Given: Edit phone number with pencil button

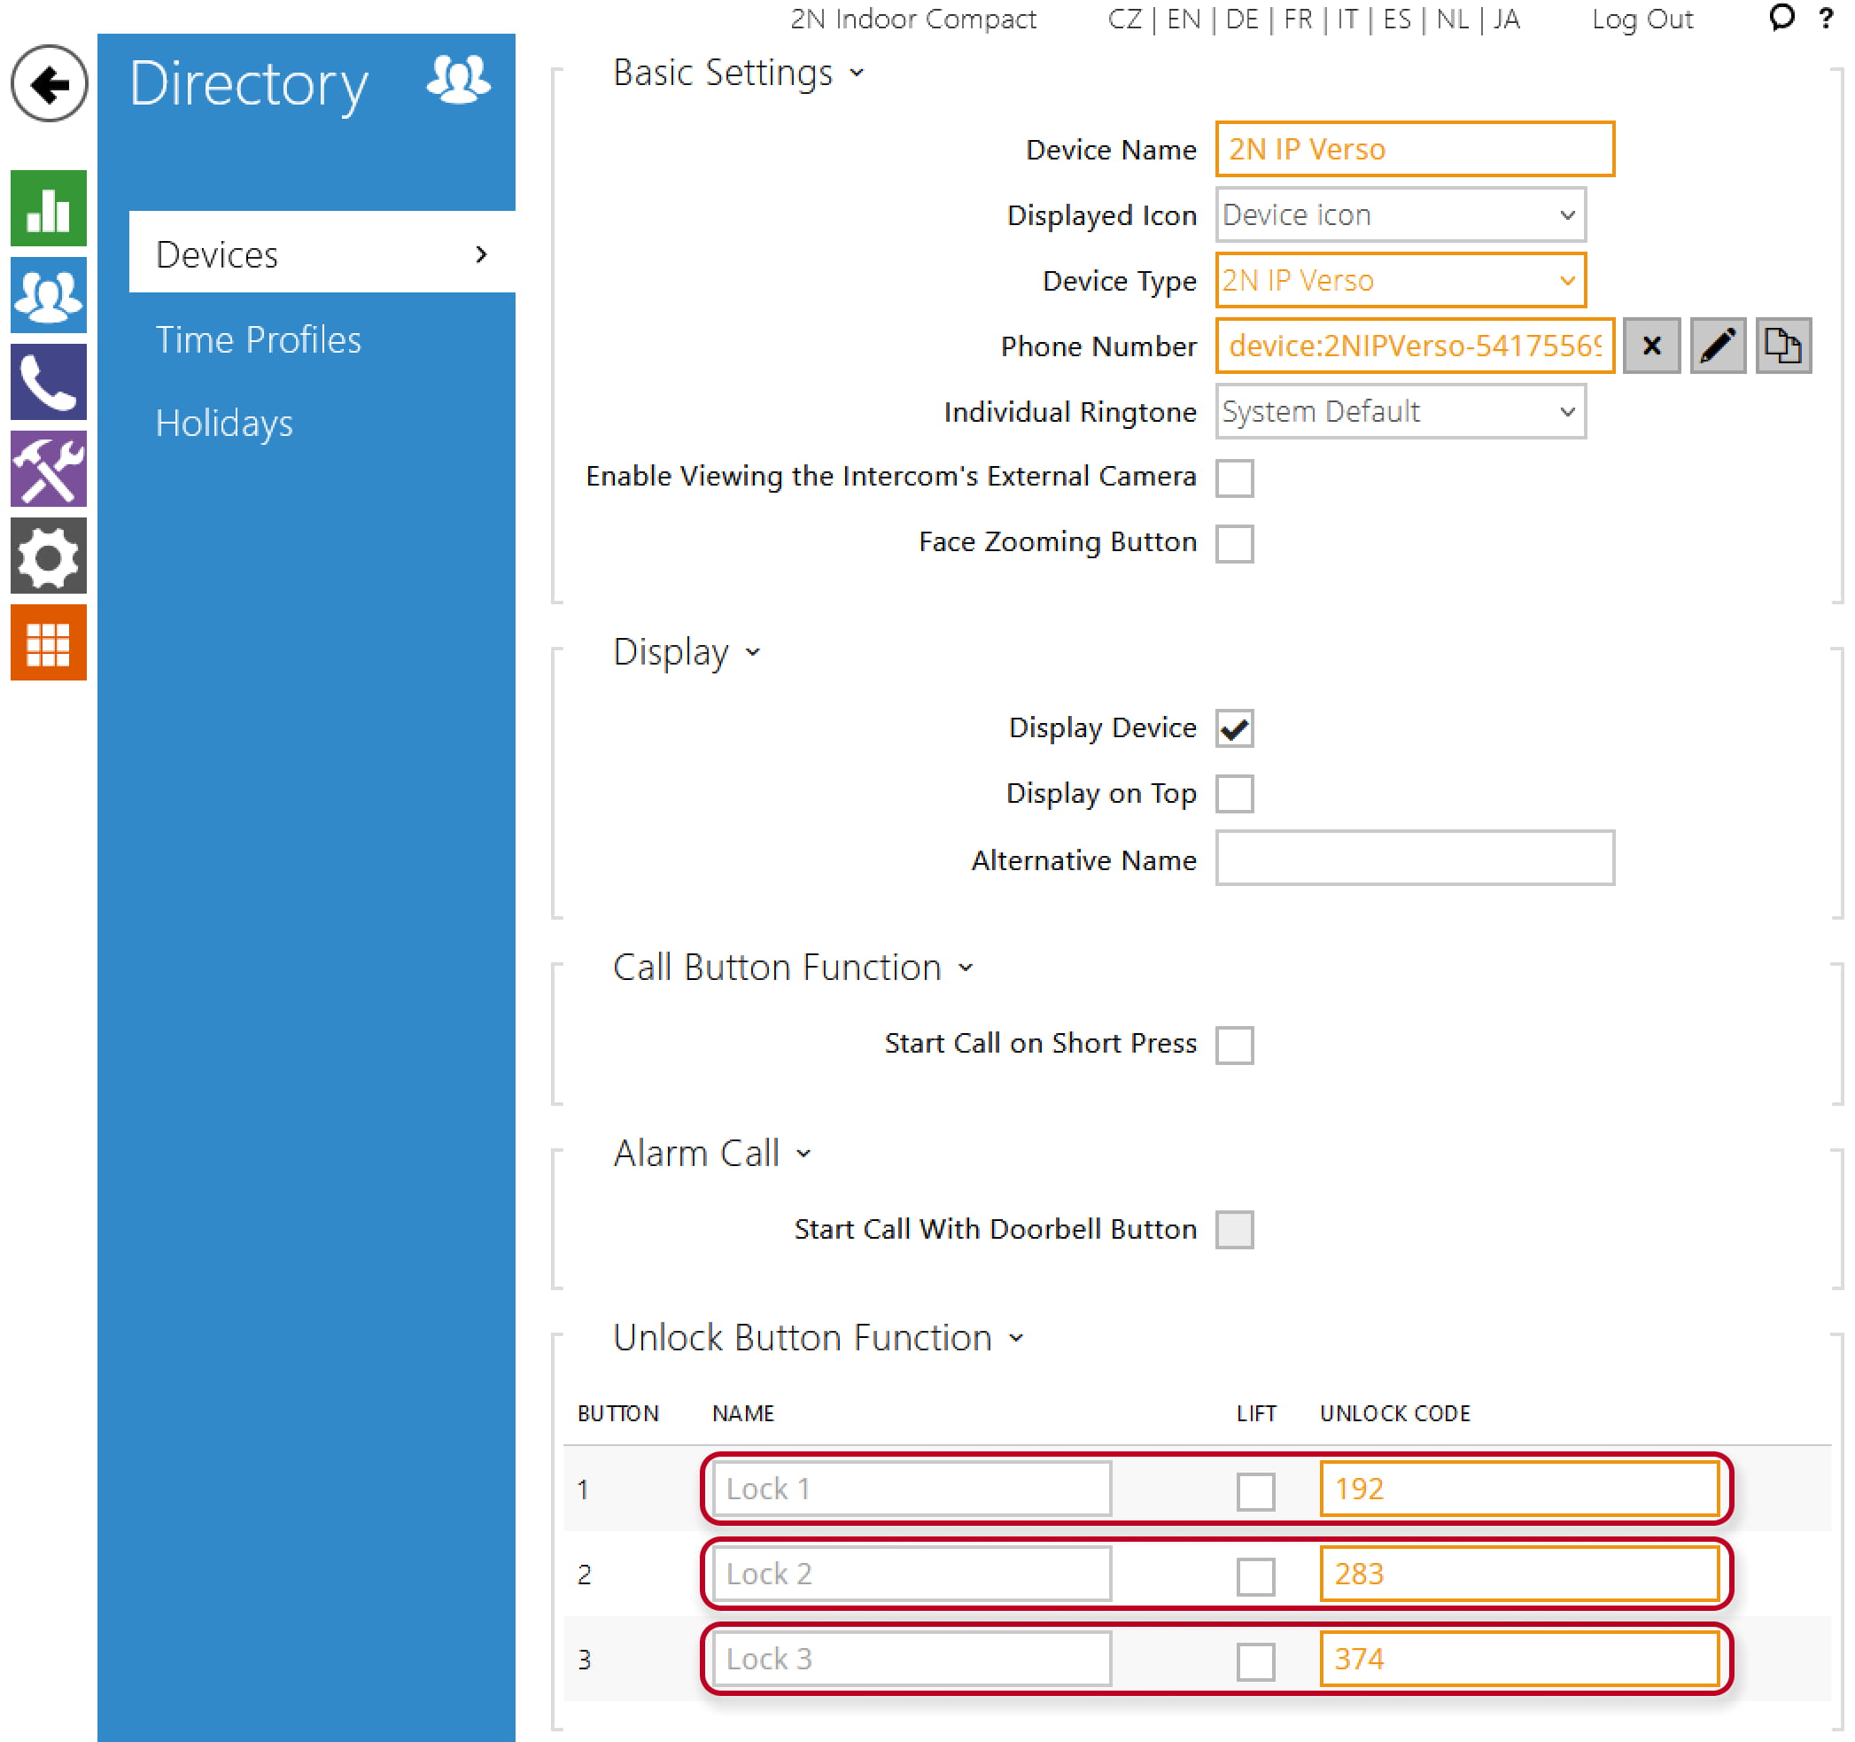Looking at the screenshot, I should coord(1719,346).
